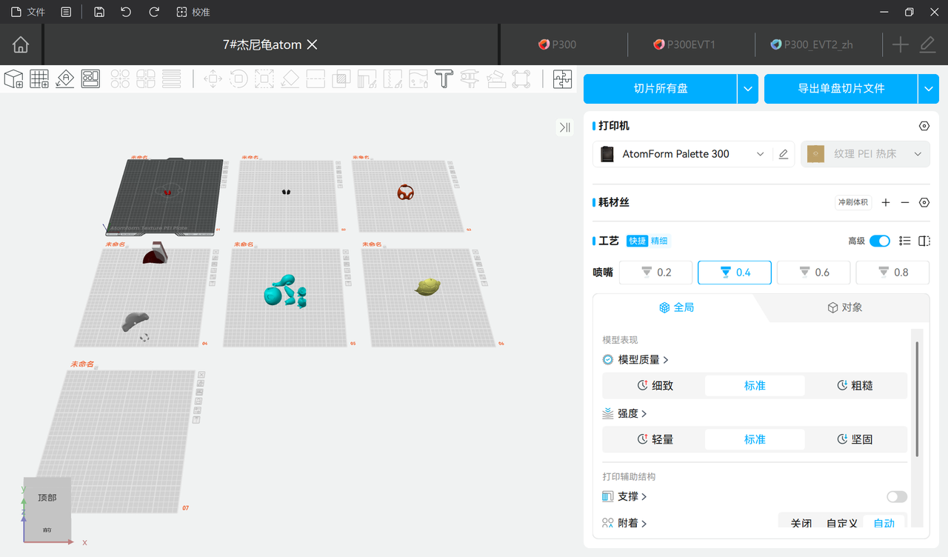Viewport: 948px width, 557px height.
Task: Click the compare presets icon in 工艺 row
Action: 924,241
